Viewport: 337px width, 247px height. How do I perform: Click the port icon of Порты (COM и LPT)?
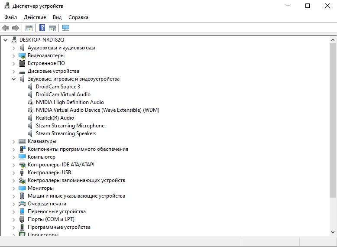point(22,219)
